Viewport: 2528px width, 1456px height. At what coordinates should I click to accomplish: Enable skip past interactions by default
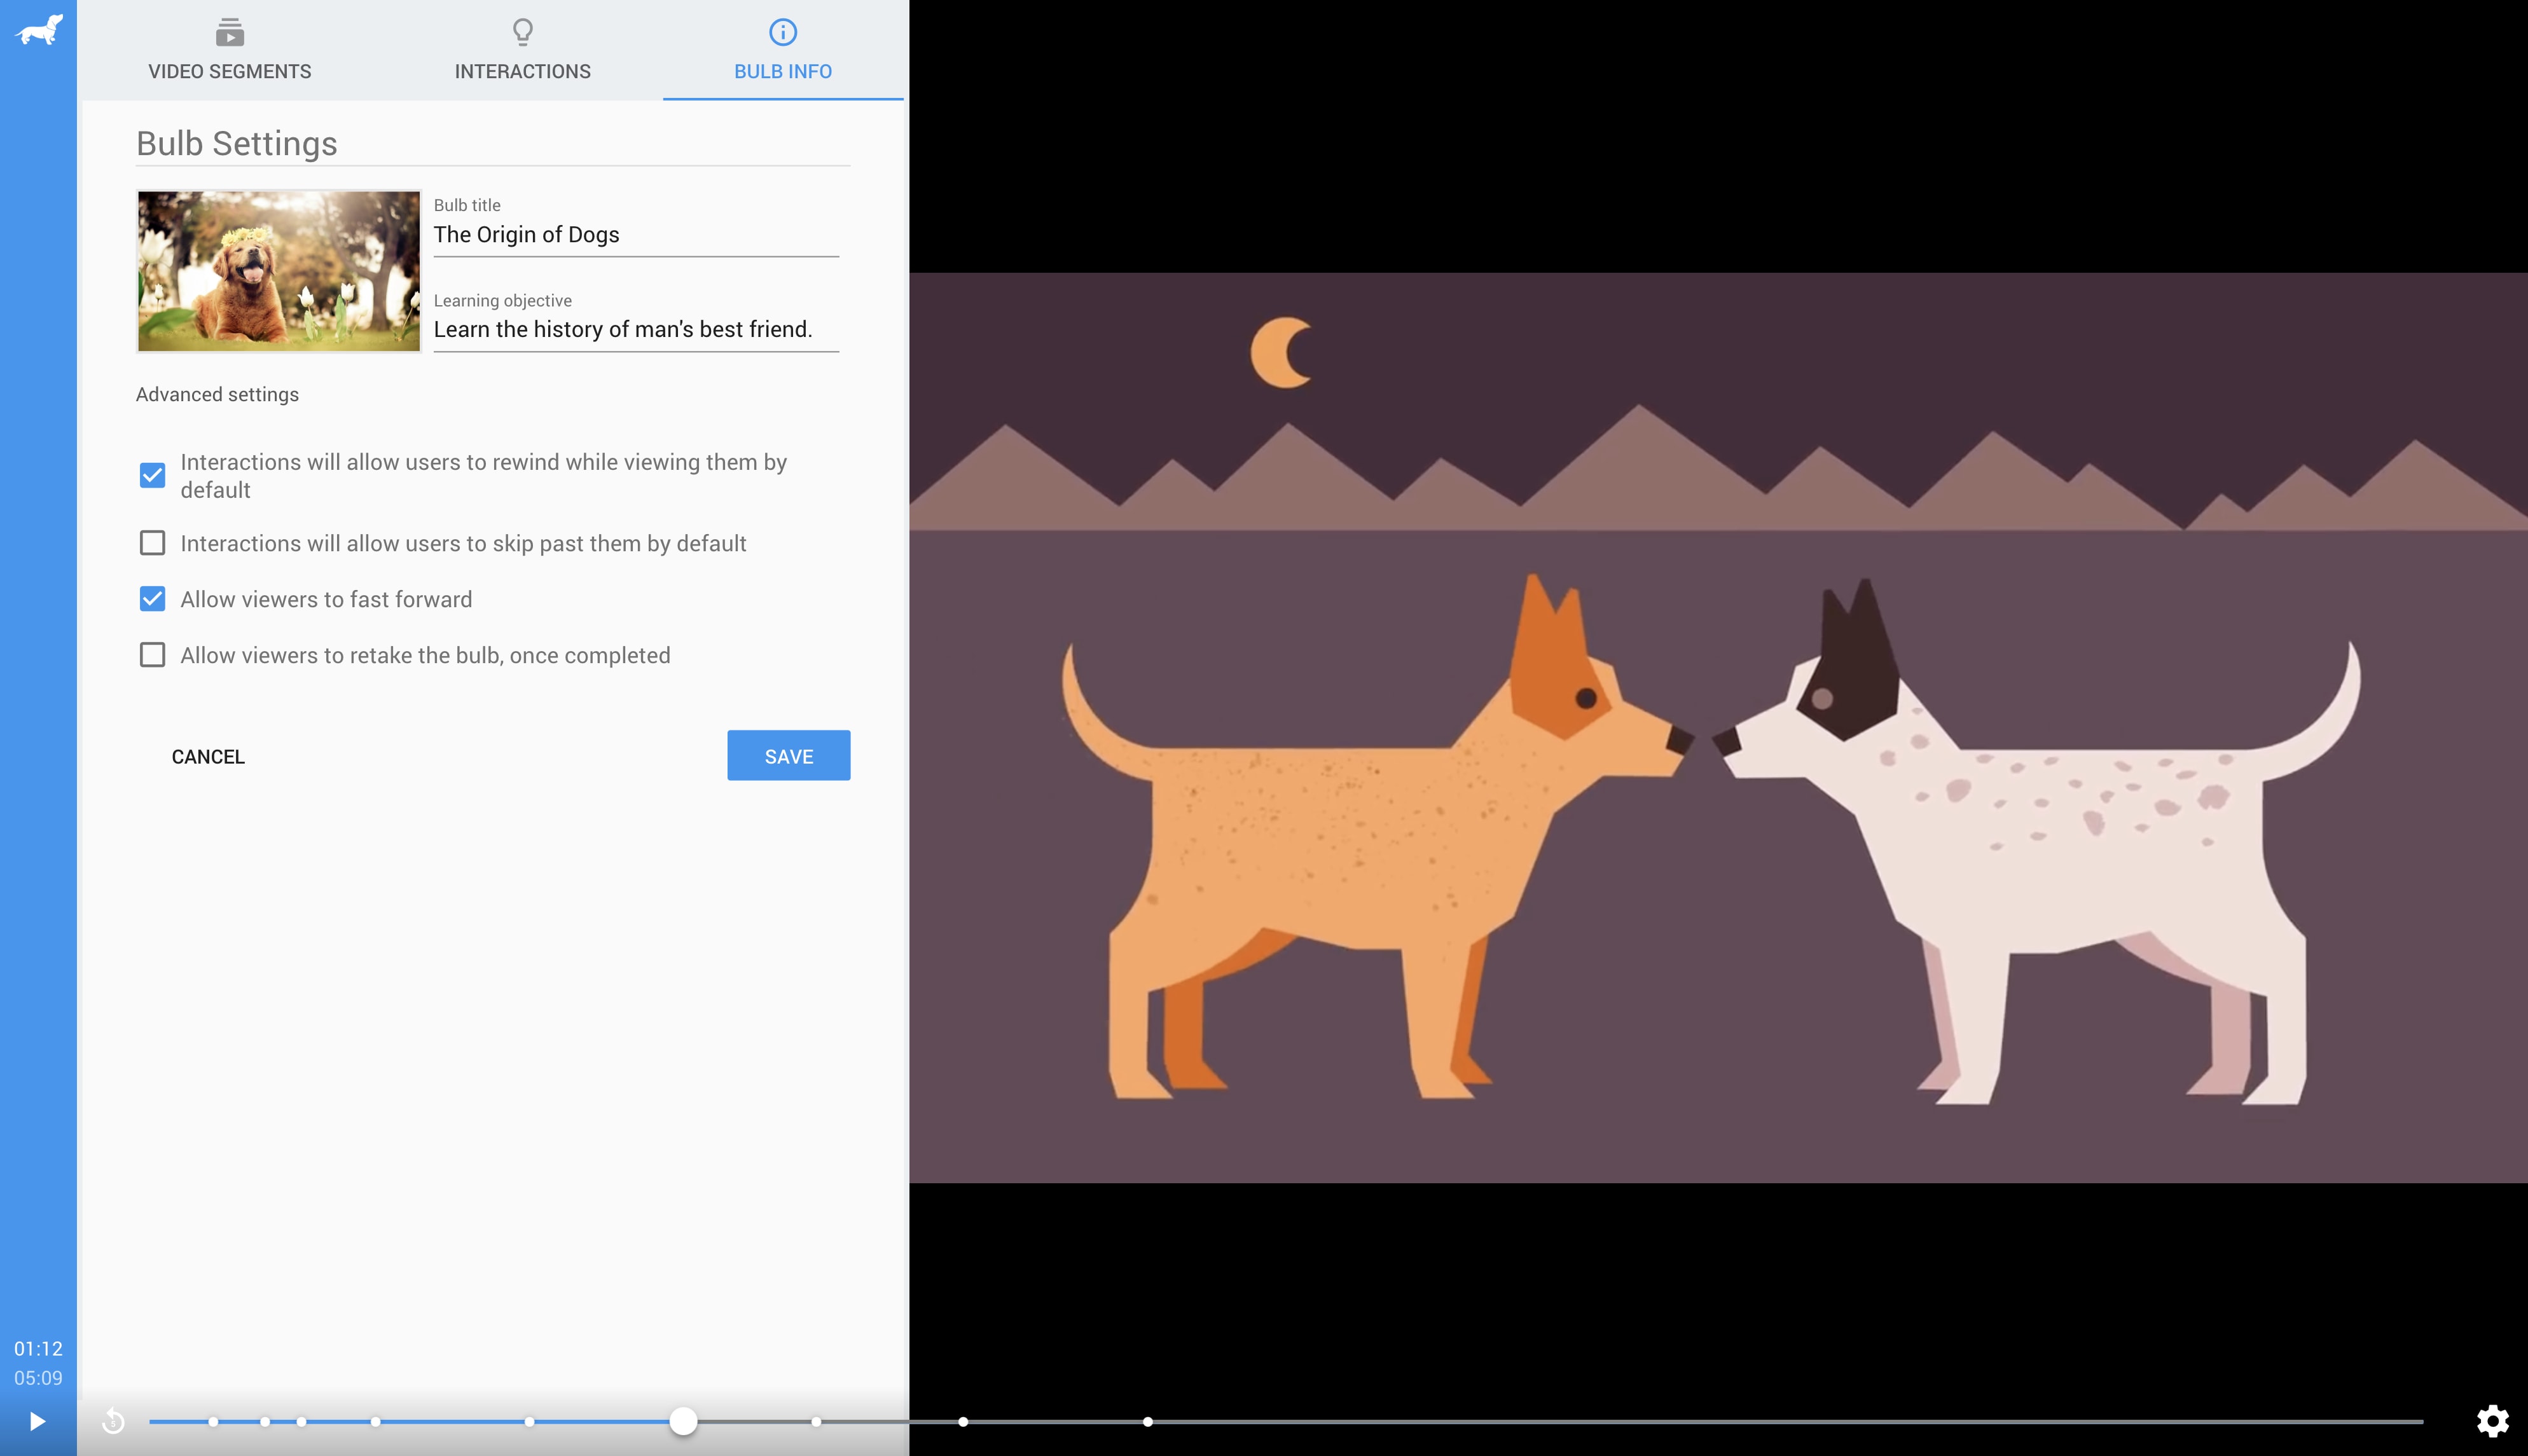(x=152, y=543)
